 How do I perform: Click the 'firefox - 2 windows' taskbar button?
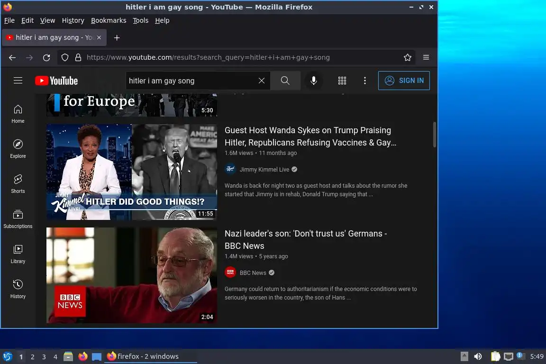tap(150, 356)
